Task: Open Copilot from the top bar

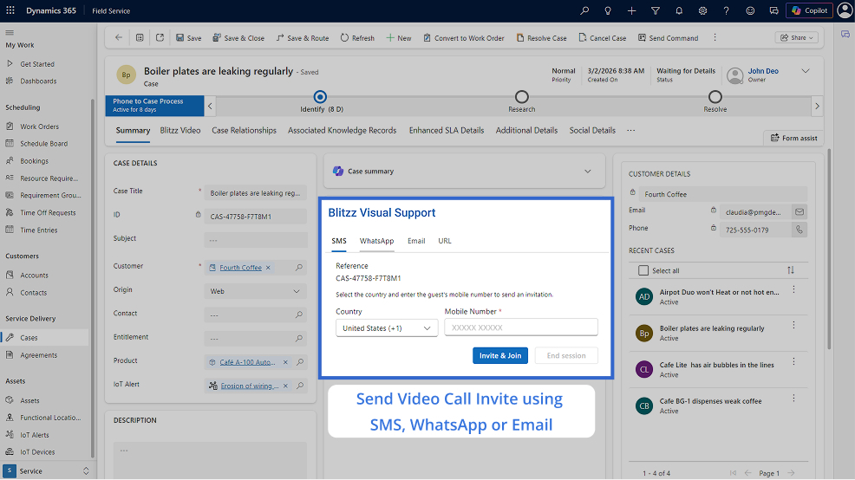Action: 810,10
